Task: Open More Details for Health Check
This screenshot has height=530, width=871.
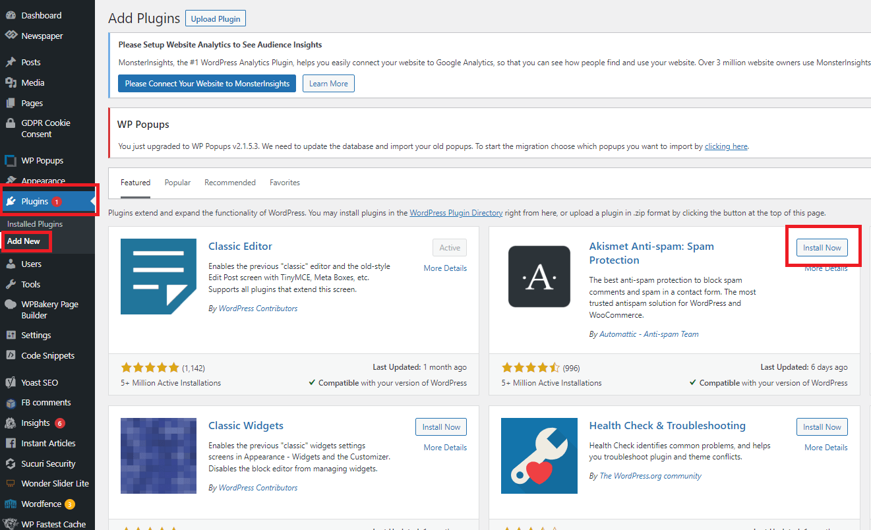Action: 826,448
